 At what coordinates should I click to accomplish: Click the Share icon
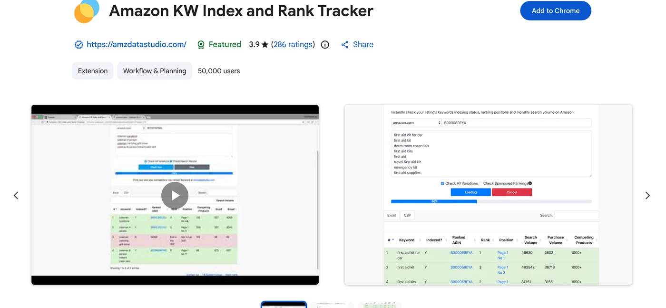tap(345, 44)
